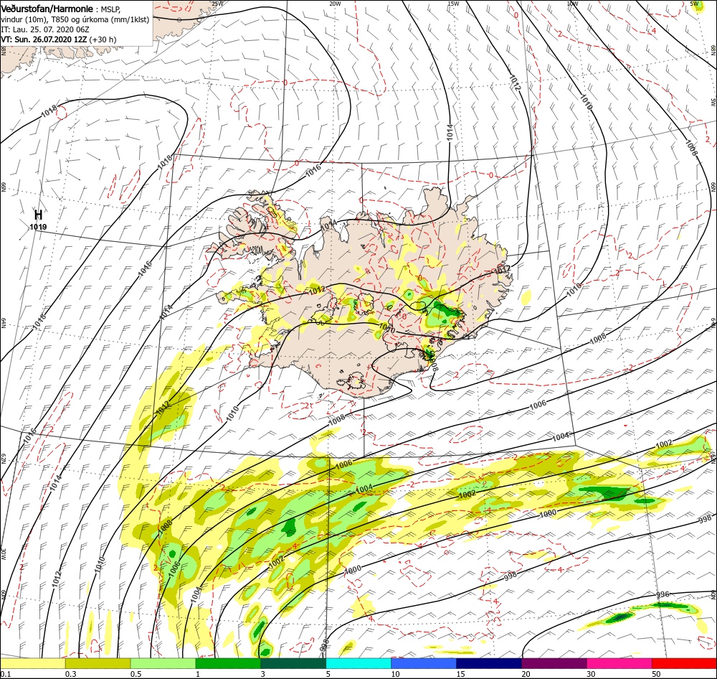Click the '10W' longitude label at top
Viewport: 717px width, 679px height.
(x=572, y=4)
